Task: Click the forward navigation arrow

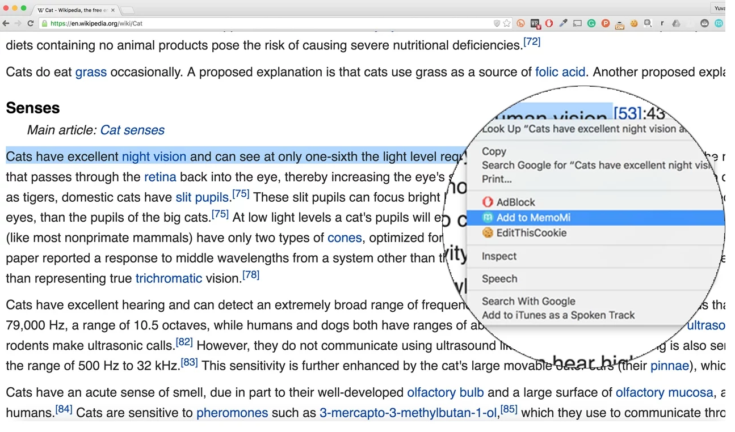Action: 18,23
